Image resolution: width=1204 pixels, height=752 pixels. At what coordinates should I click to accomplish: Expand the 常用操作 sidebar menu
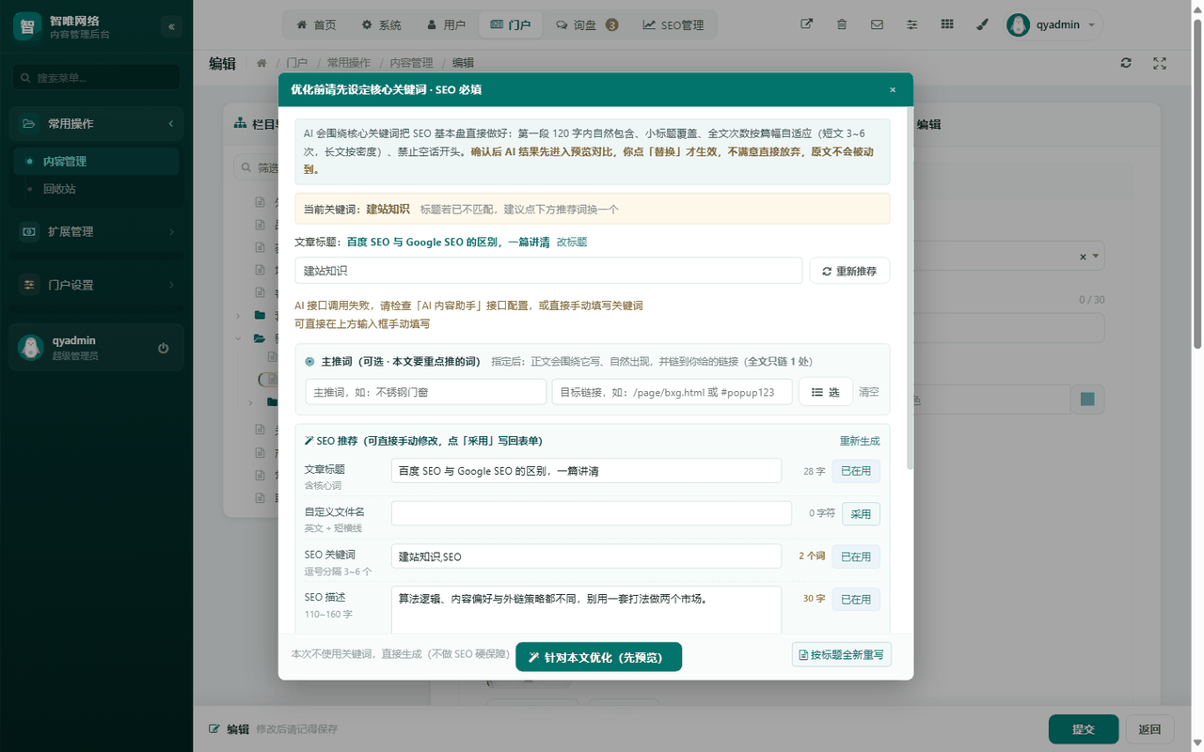[x=98, y=124]
